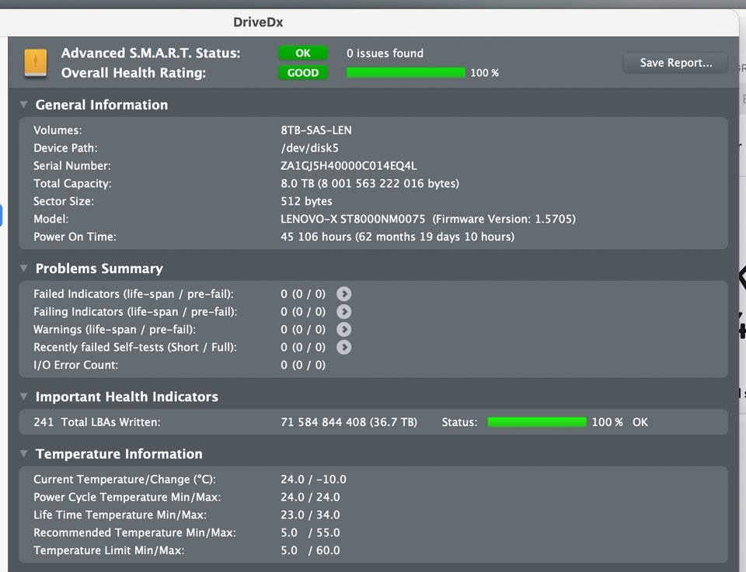Click the Recommended Temperature 5.0 / 55.0 value
The width and height of the screenshot is (746, 572).
click(x=310, y=532)
